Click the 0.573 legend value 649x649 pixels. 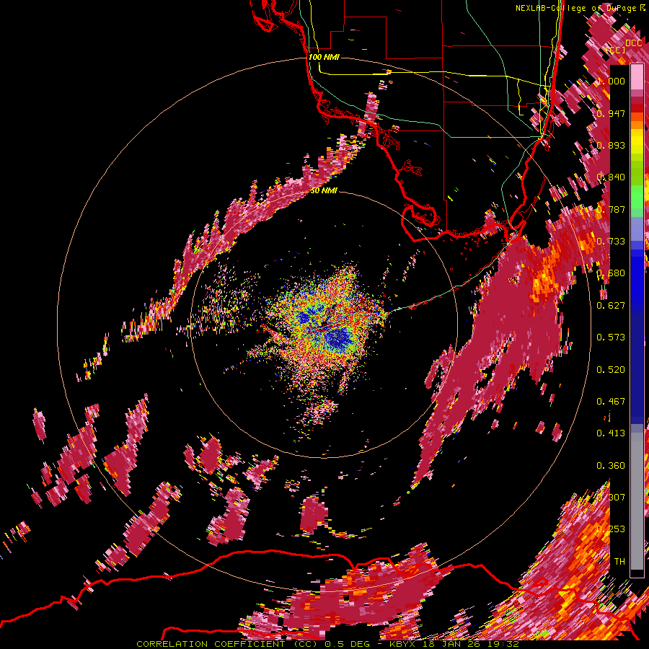pos(611,337)
